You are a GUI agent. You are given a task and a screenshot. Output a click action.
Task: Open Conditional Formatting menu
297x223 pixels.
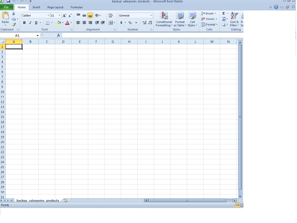[164, 19]
